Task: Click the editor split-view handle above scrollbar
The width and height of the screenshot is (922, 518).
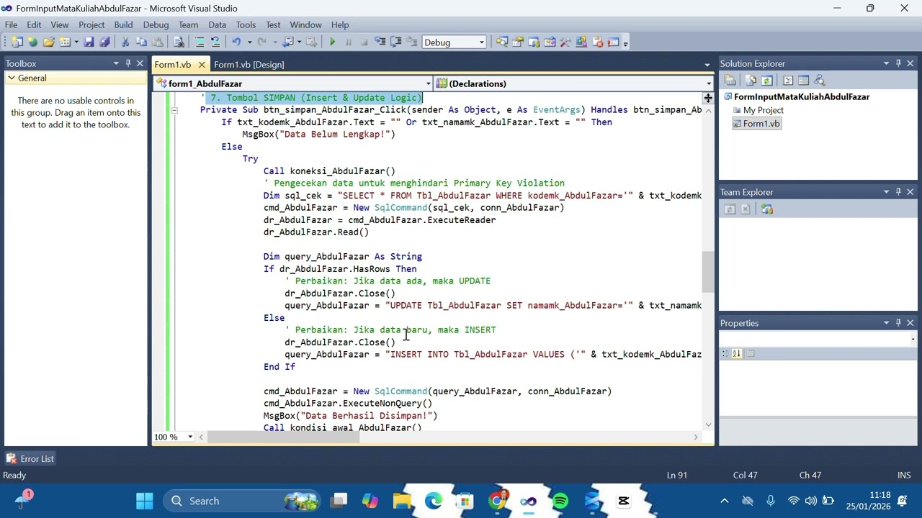Action: pyautogui.click(x=708, y=97)
